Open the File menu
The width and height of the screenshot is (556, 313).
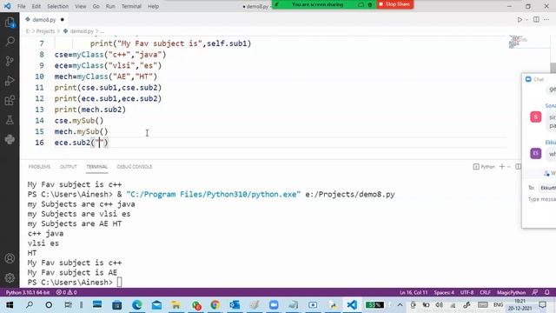21,6
